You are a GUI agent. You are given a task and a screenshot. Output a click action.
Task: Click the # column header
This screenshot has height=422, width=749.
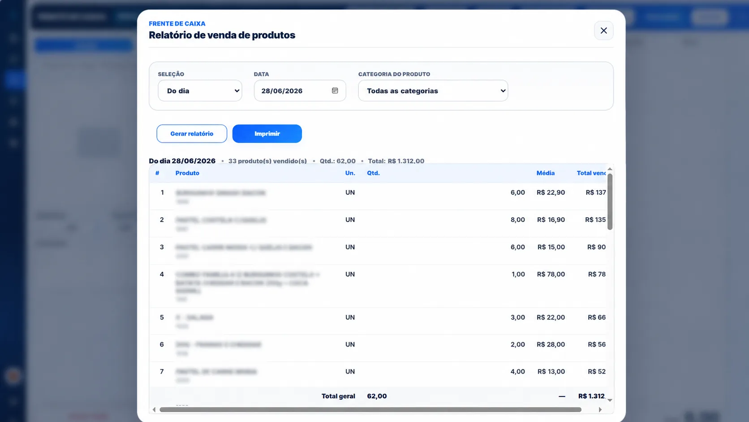tap(157, 173)
